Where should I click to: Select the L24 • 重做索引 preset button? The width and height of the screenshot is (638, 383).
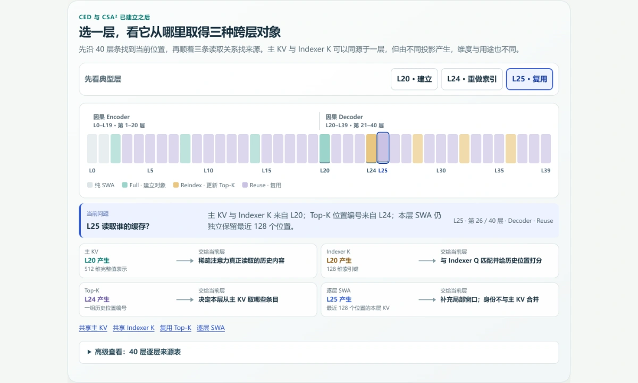click(472, 79)
